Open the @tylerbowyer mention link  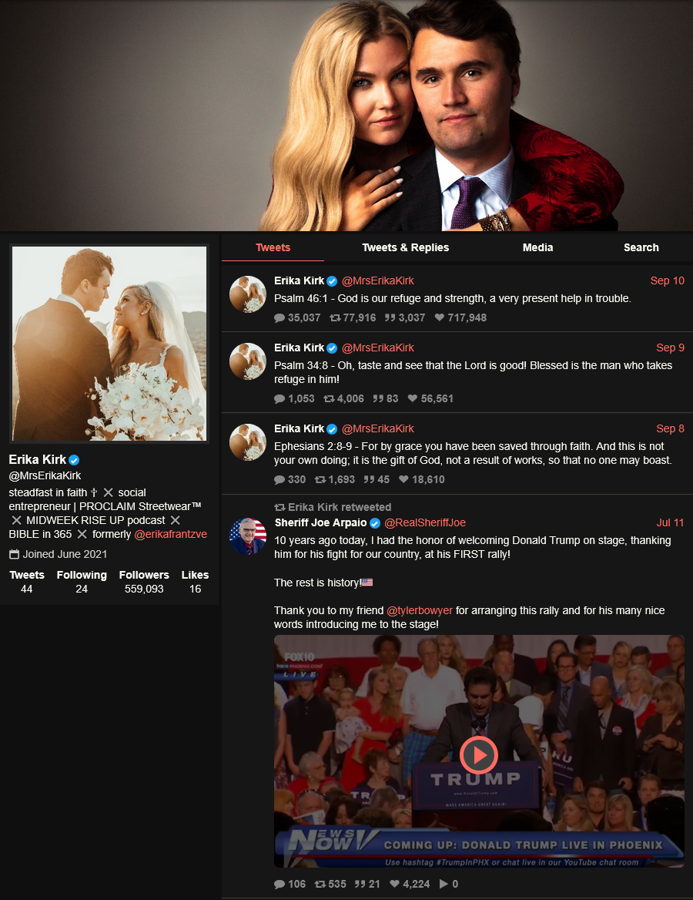pyautogui.click(x=420, y=610)
